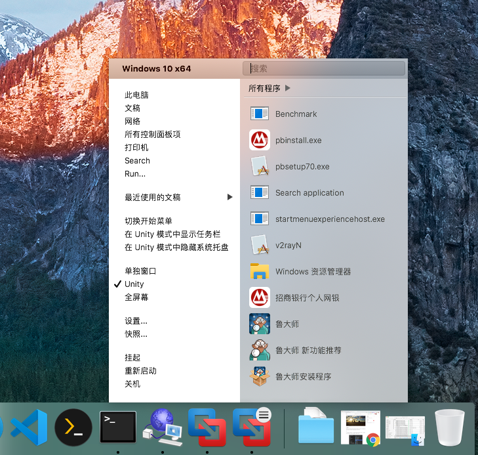478x455 pixels.
Task: Open VMware Fusion Dock icon with menu badge
Action: point(252,427)
